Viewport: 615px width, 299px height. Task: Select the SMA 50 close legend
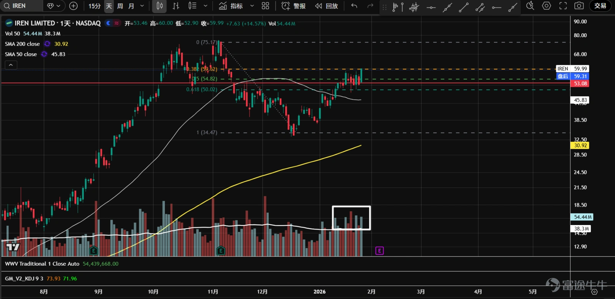pos(21,54)
